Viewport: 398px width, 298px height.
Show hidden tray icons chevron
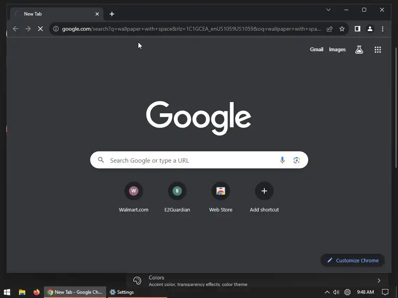(x=327, y=292)
